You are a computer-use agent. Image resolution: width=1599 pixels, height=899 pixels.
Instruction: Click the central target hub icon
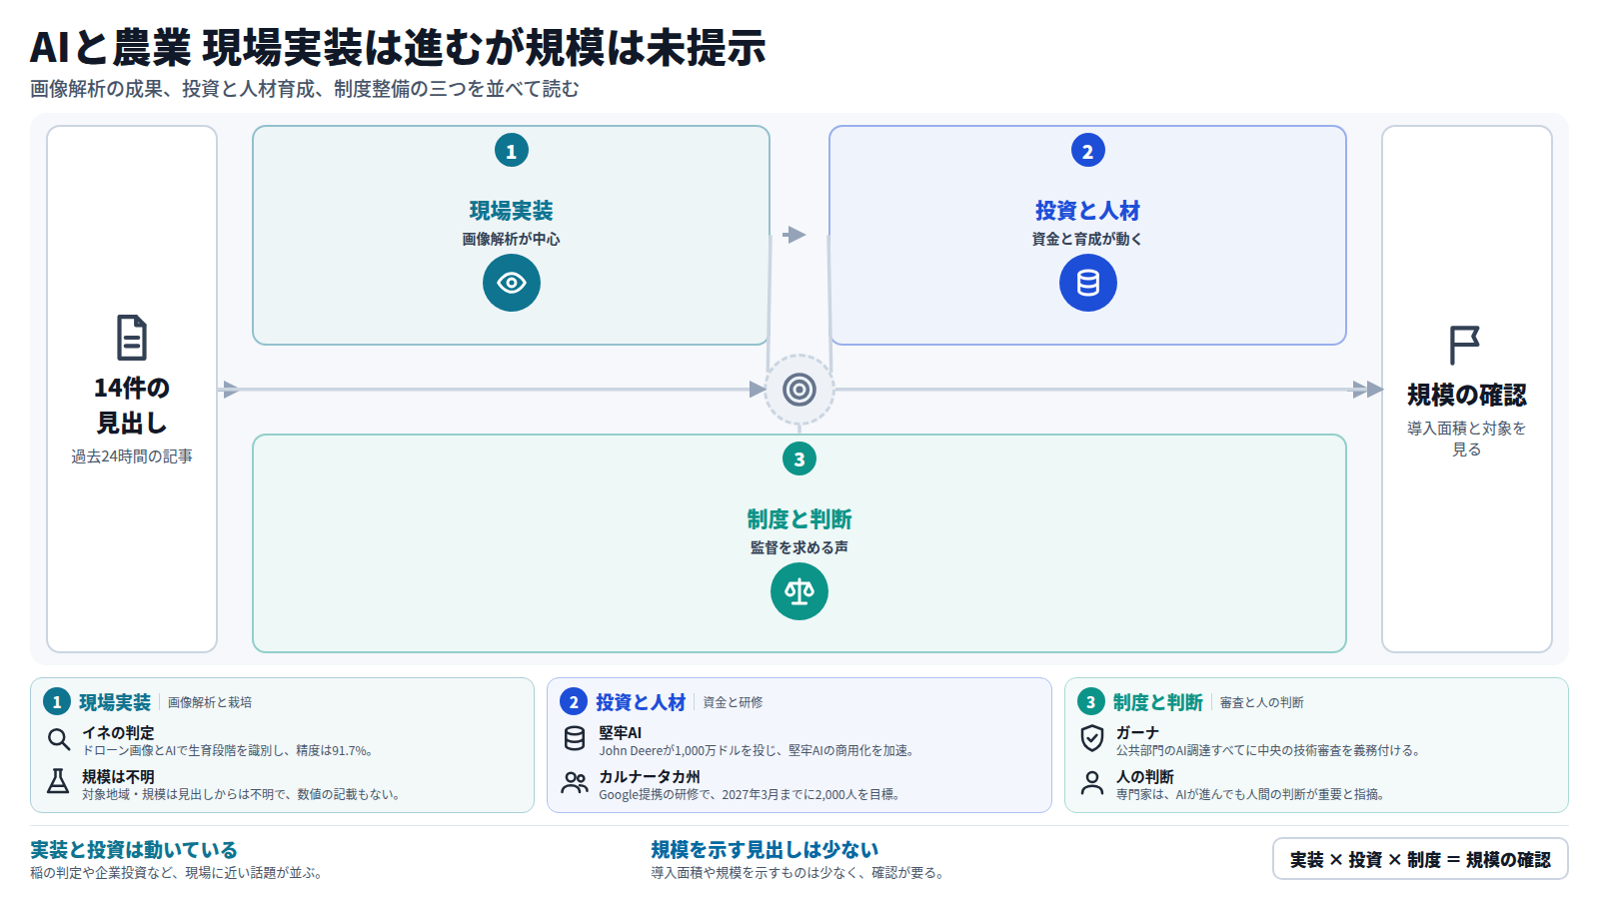coord(799,390)
